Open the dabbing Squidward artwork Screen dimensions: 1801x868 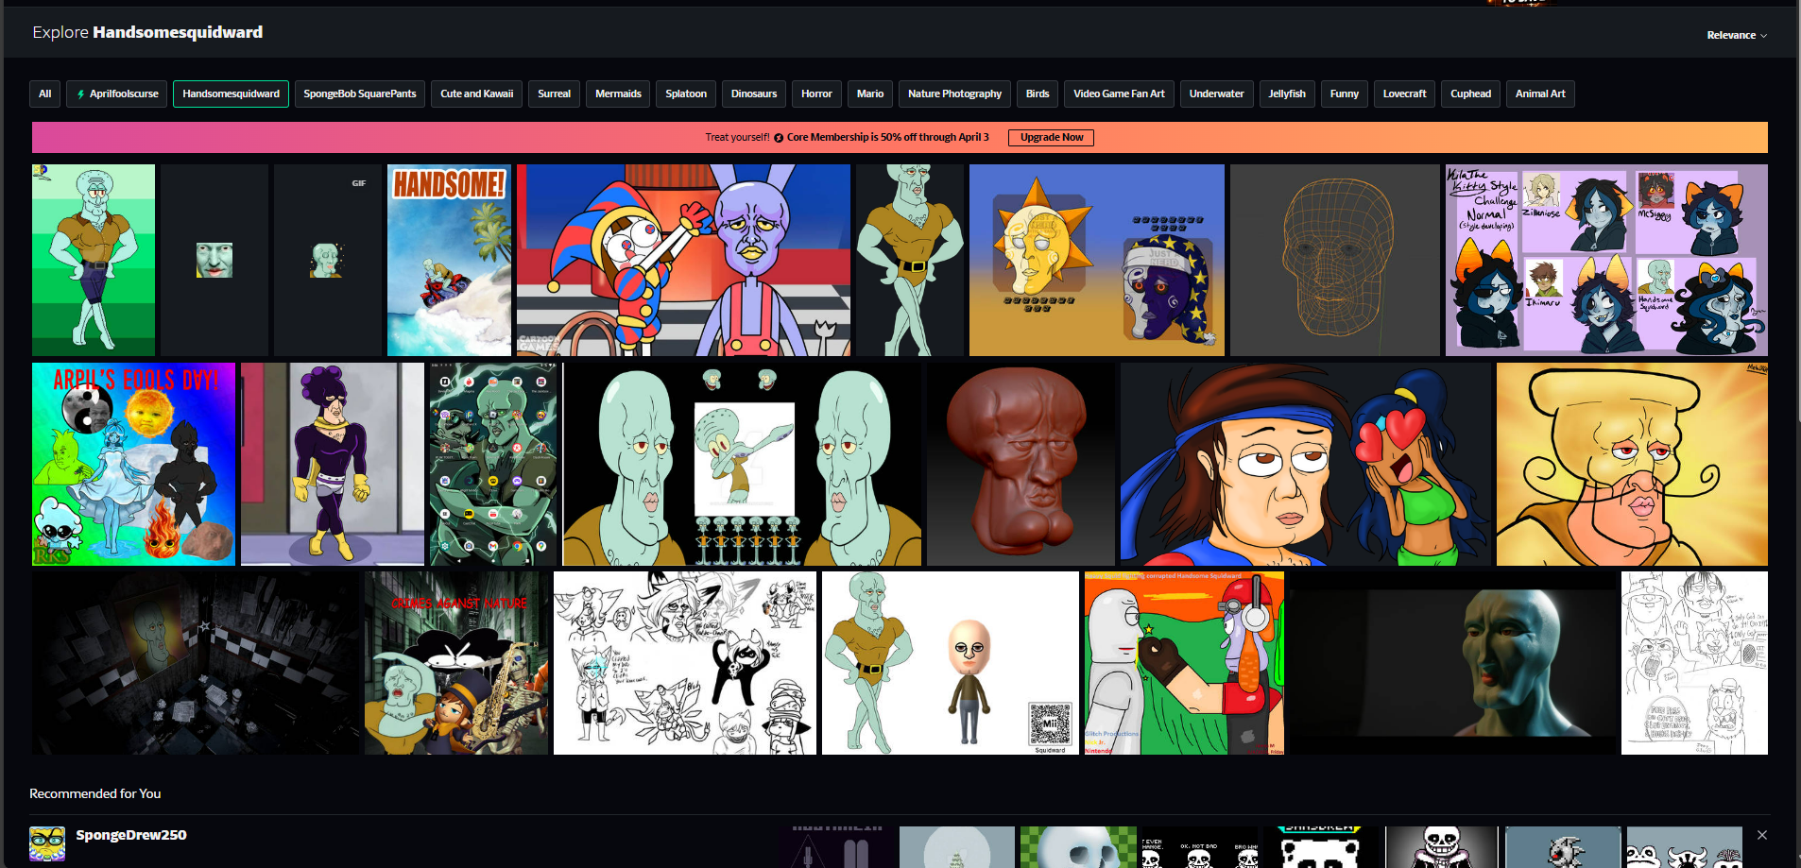coord(742,464)
